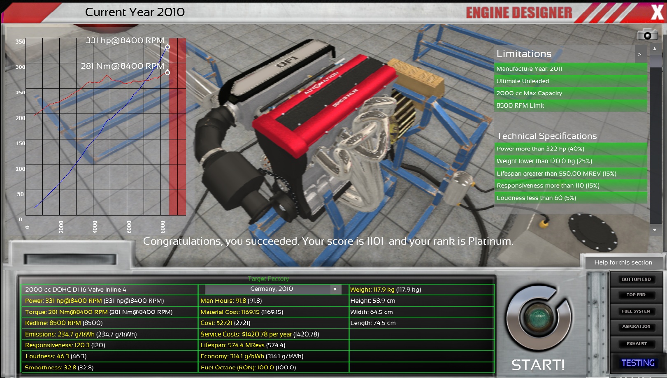Click the 2000 cc DOHC DI engine name

pos(109,290)
